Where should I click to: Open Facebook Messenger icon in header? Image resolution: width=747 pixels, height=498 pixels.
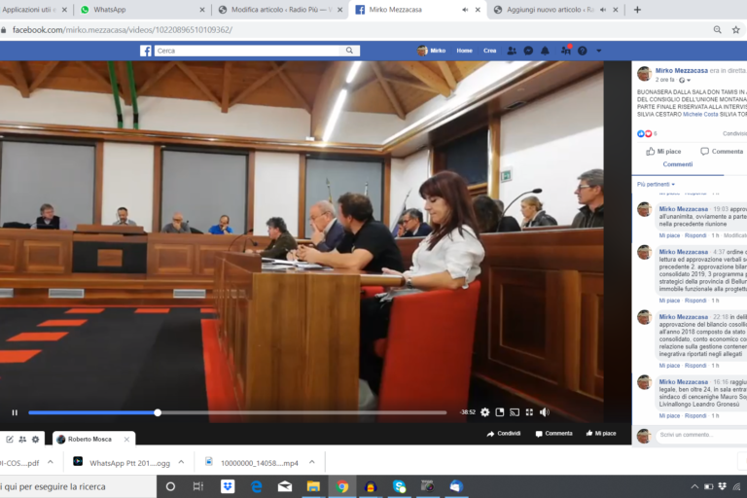pyautogui.click(x=528, y=51)
